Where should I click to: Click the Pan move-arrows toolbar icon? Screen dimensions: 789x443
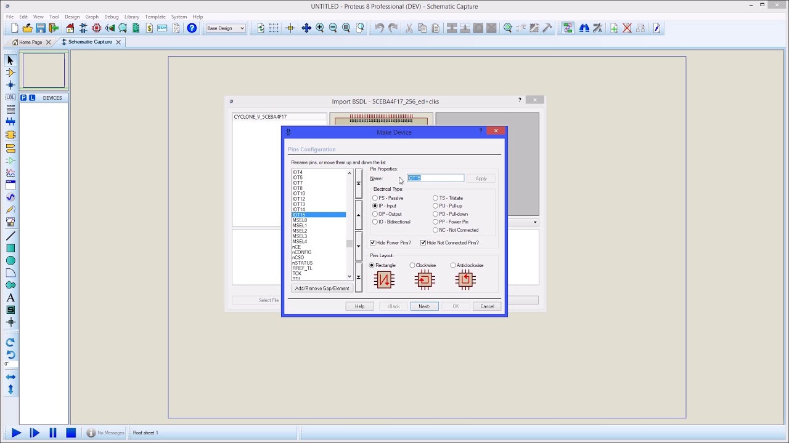306,28
